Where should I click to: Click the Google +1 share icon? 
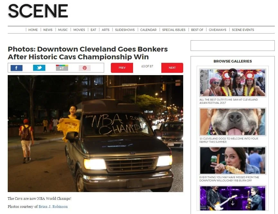click(62, 68)
